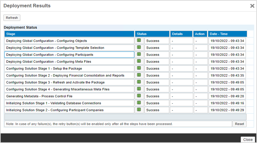Click status icon for Validating Database Connections row
The width and height of the screenshot is (257, 143).
[139, 103]
